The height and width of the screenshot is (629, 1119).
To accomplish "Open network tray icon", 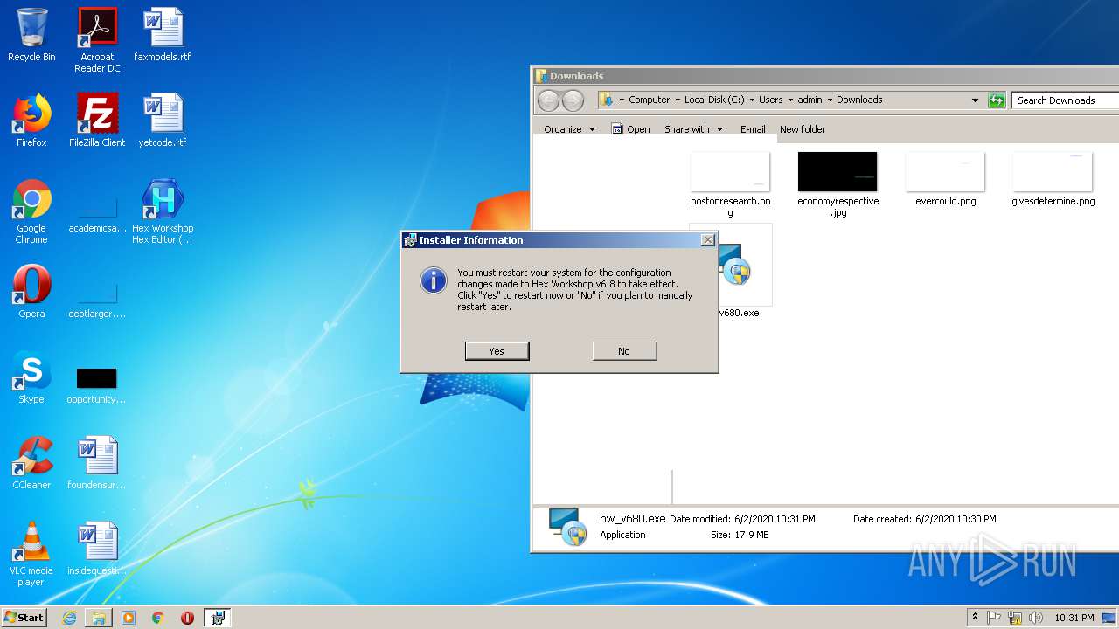I will pos(1015,618).
